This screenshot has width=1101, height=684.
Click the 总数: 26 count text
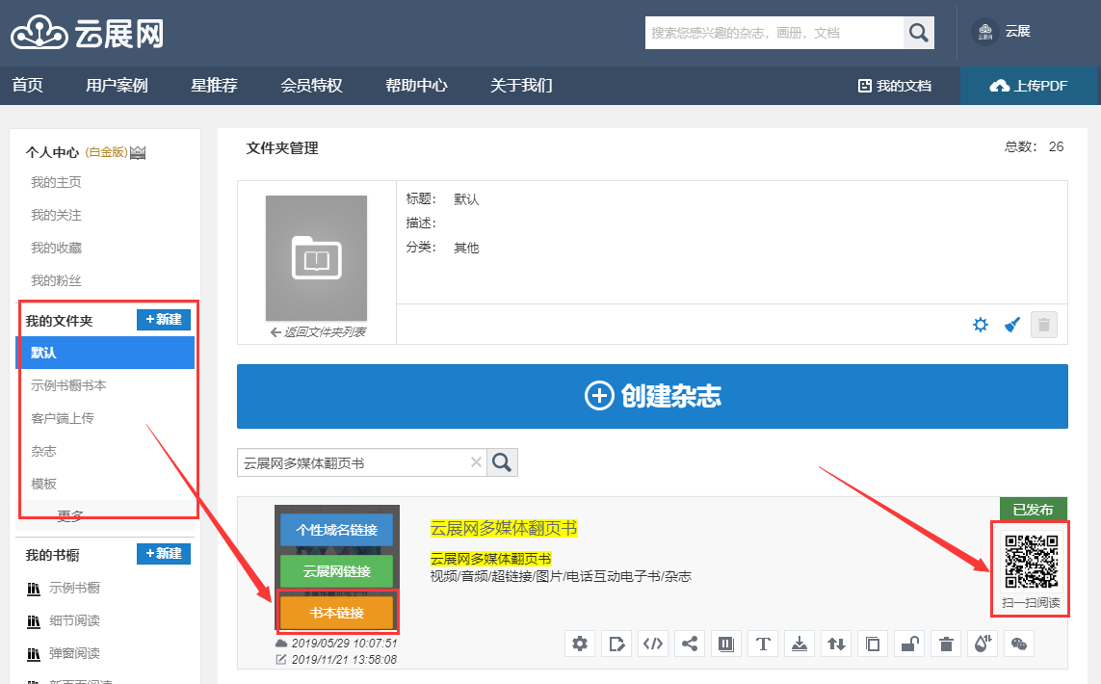(1034, 146)
